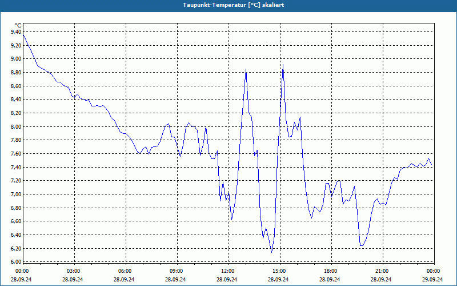Click the chart title 'Taupunkt-Temperatur [°C] skaliert'
The height and width of the screenshot is (286, 457).
[234, 5]
